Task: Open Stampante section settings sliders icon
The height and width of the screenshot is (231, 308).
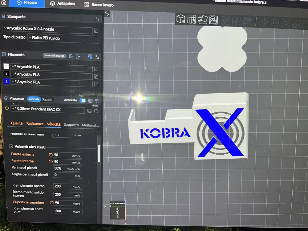Action: pyautogui.click(x=97, y=19)
